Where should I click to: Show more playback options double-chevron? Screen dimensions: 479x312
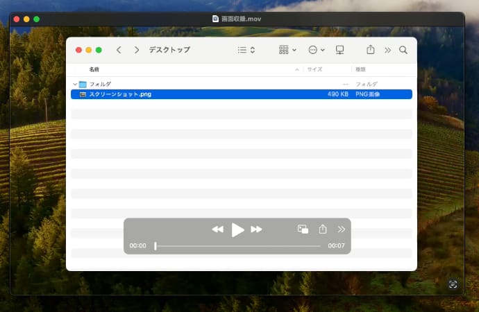tap(341, 229)
